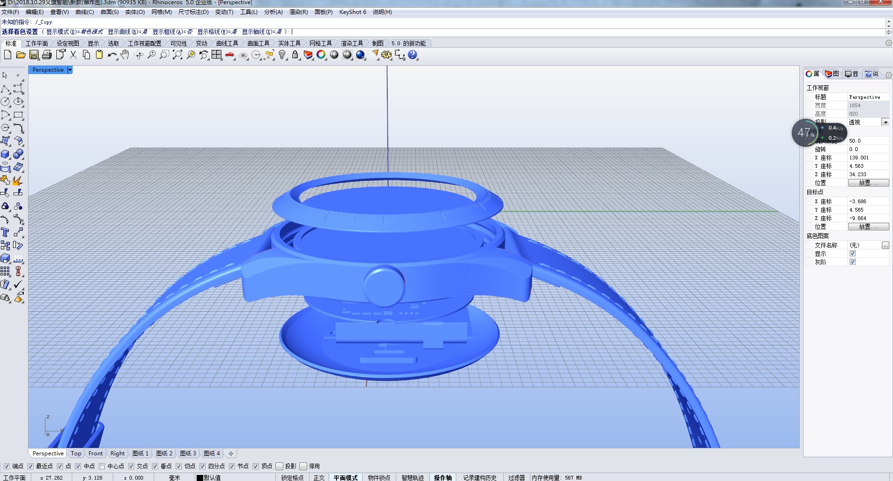
Task: Click the 放置 button under 工作视窗
Action: [x=869, y=182]
